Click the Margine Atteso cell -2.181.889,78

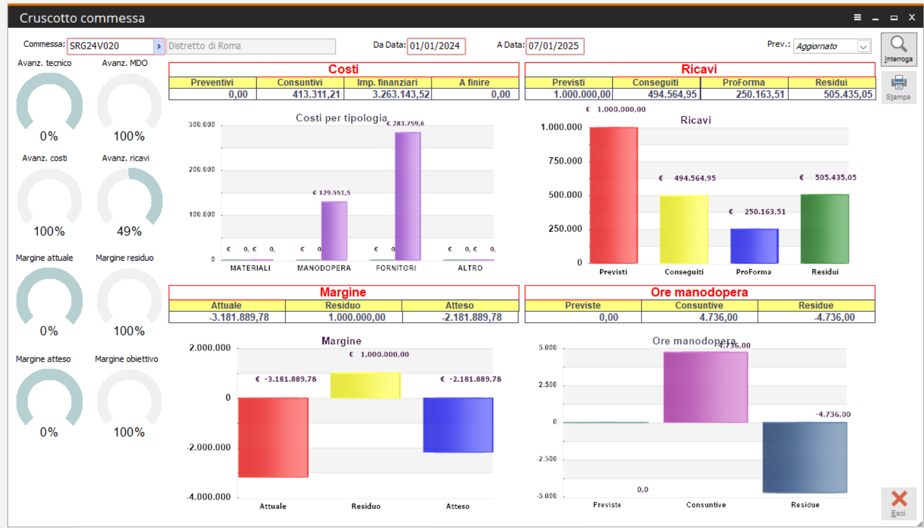460,317
